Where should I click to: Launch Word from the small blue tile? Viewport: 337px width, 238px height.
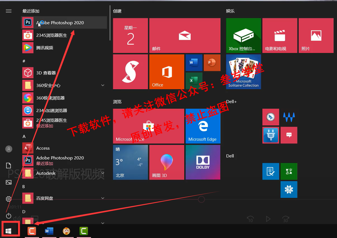tap(194, 63)
